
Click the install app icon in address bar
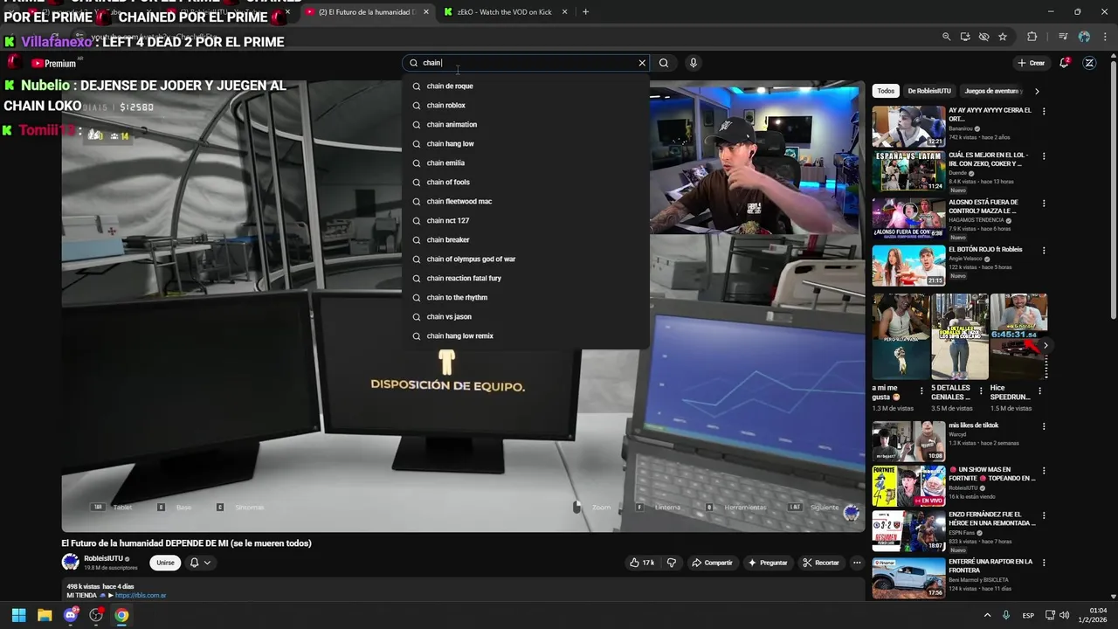point(965,37)
